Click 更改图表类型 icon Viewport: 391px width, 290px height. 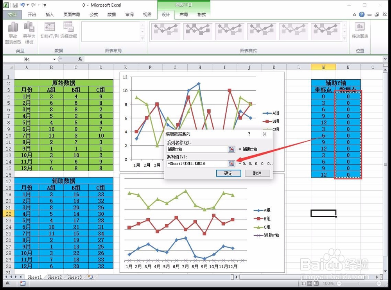pyautogui.click(x=13, y=33)
